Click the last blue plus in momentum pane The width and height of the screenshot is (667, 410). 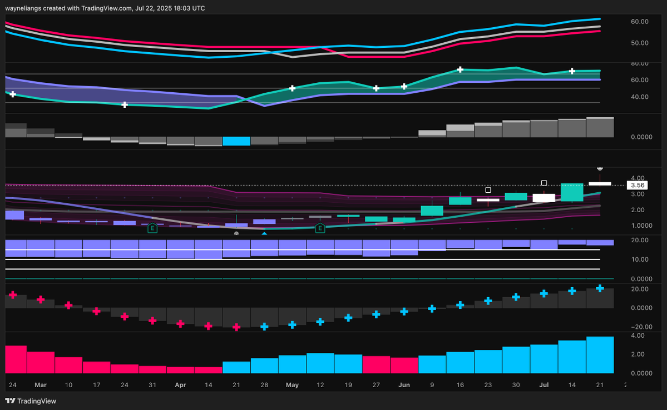[600, 288]
